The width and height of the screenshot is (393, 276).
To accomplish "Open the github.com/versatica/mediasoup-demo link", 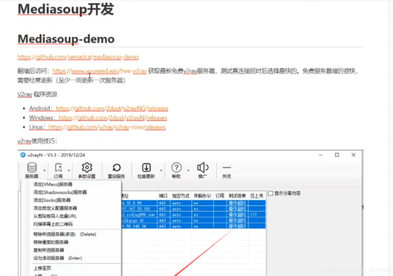I will coord(78,57).
